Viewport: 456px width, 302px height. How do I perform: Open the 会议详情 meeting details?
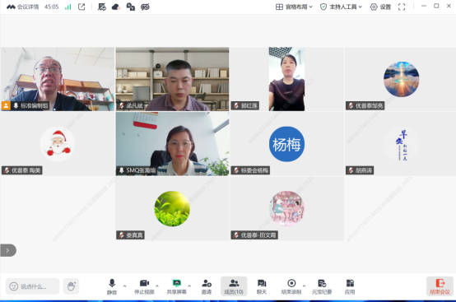click(x=28, y=7)
